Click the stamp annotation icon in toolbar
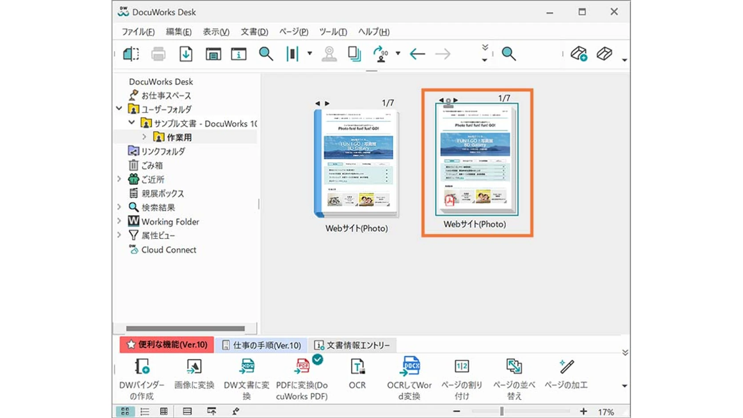 [329, 54]
